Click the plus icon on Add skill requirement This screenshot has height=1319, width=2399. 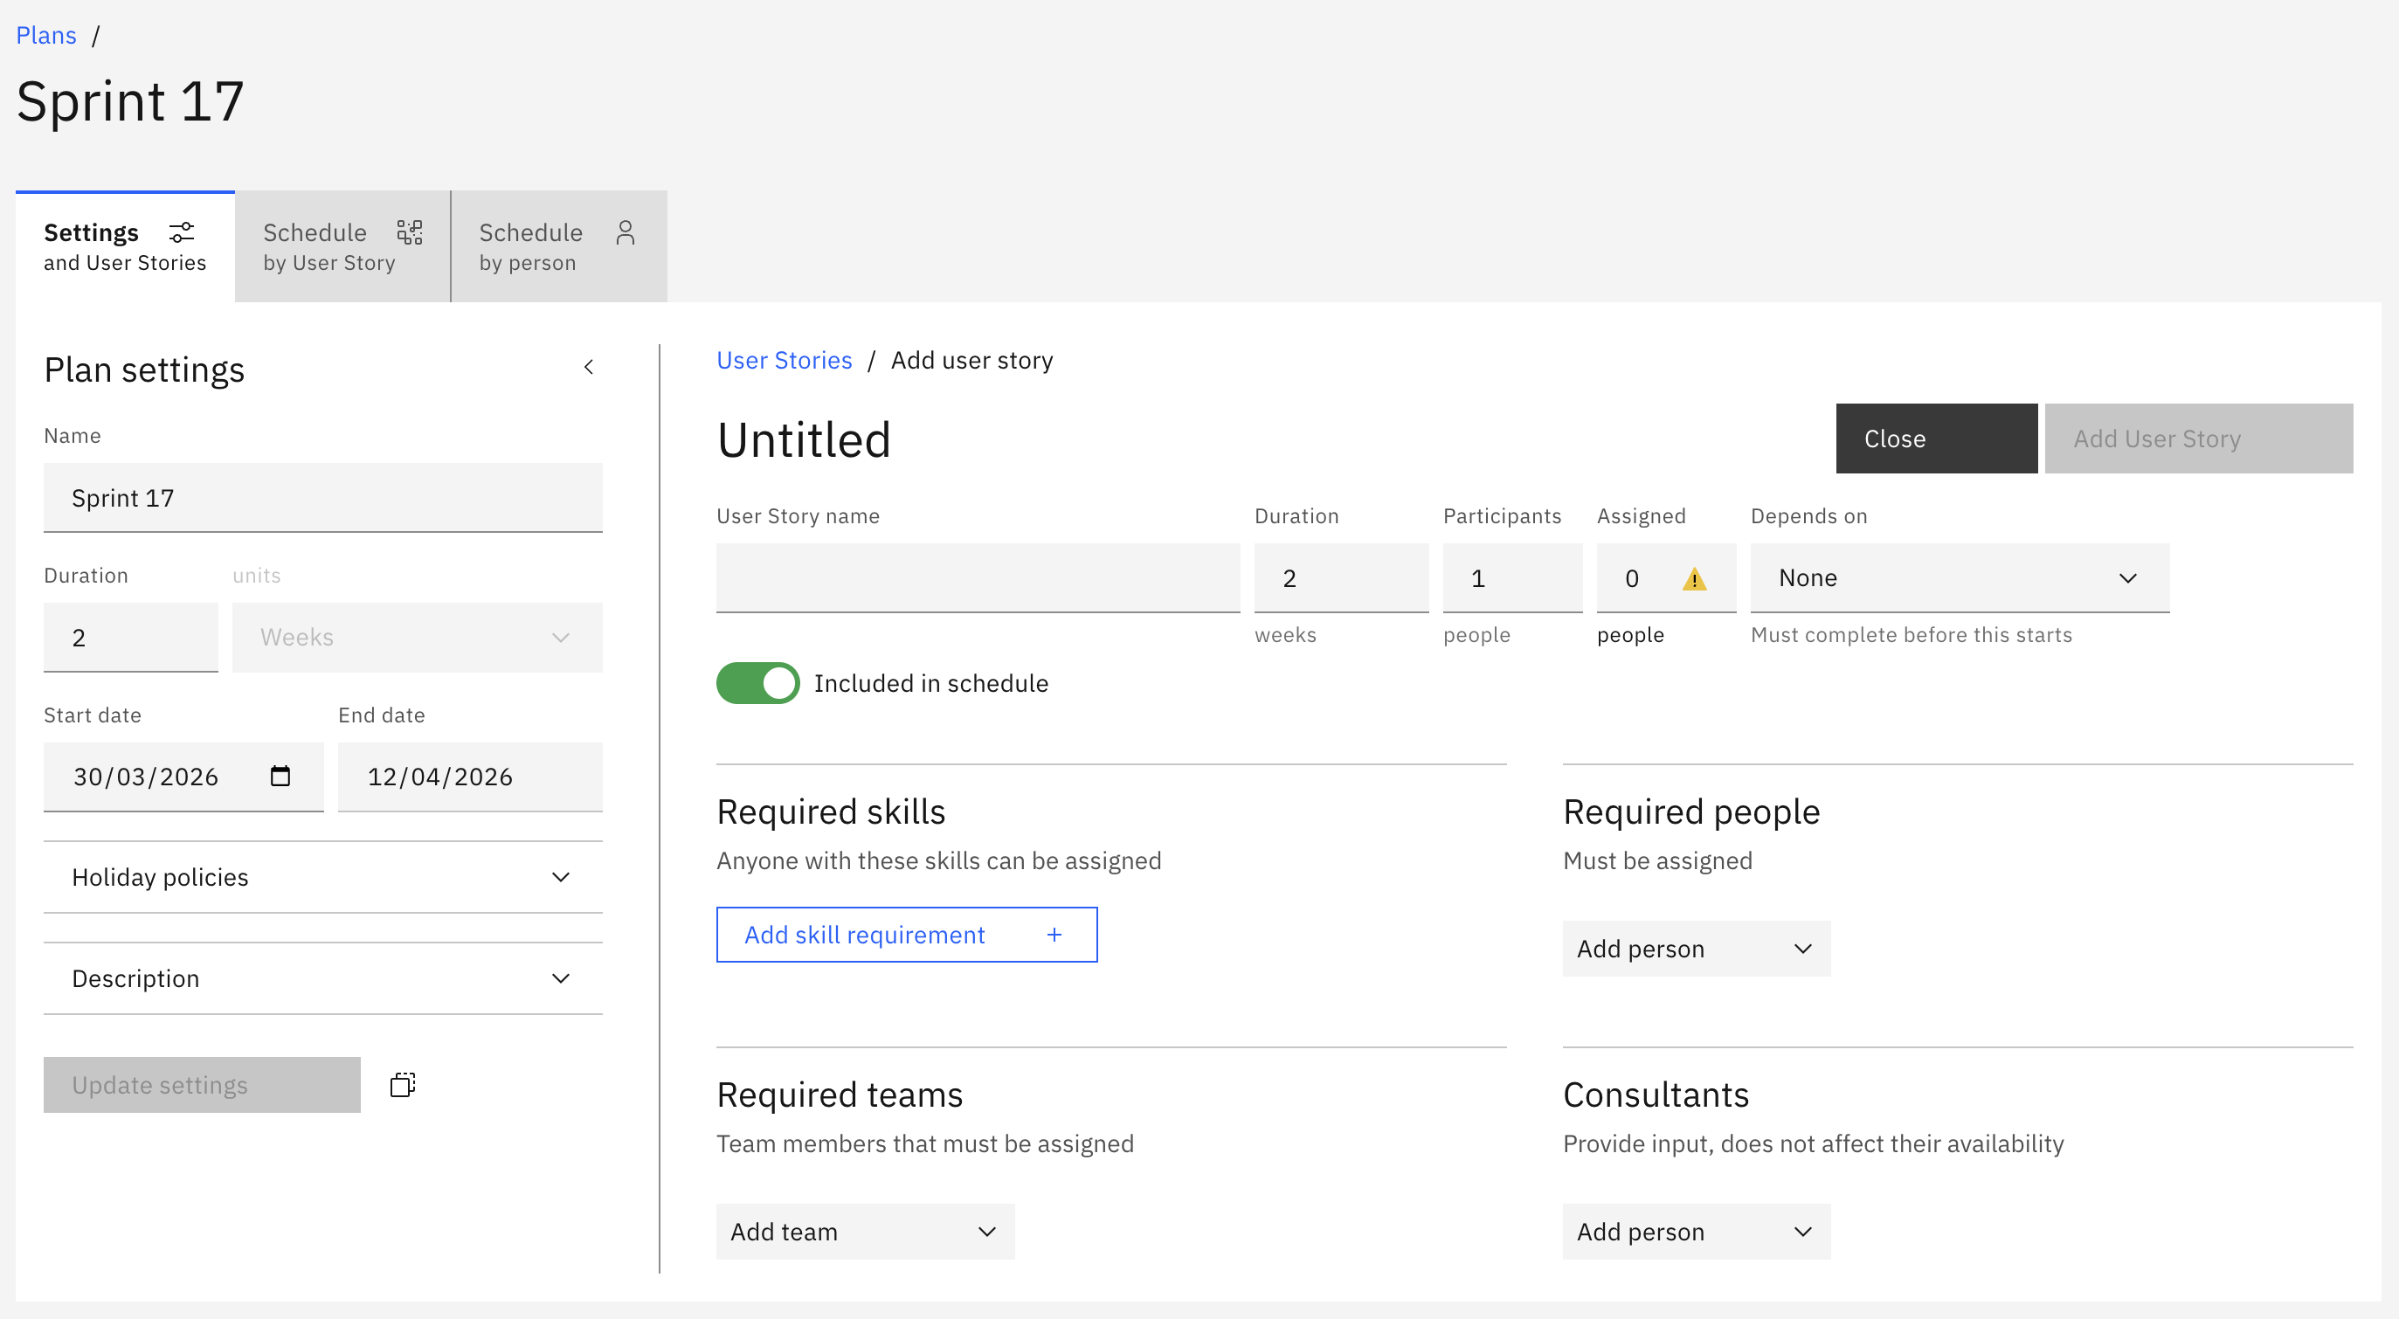click(1054, 935)
